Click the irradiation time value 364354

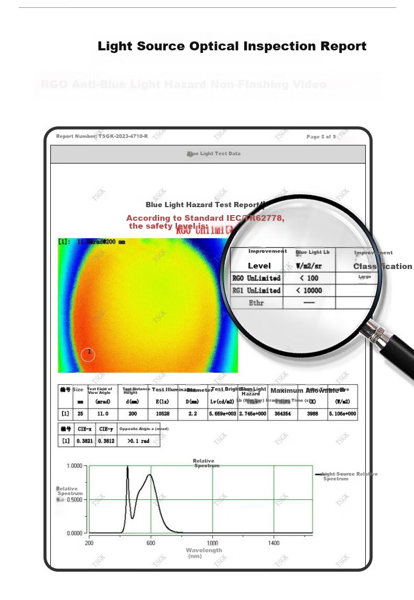click(282, 414)
